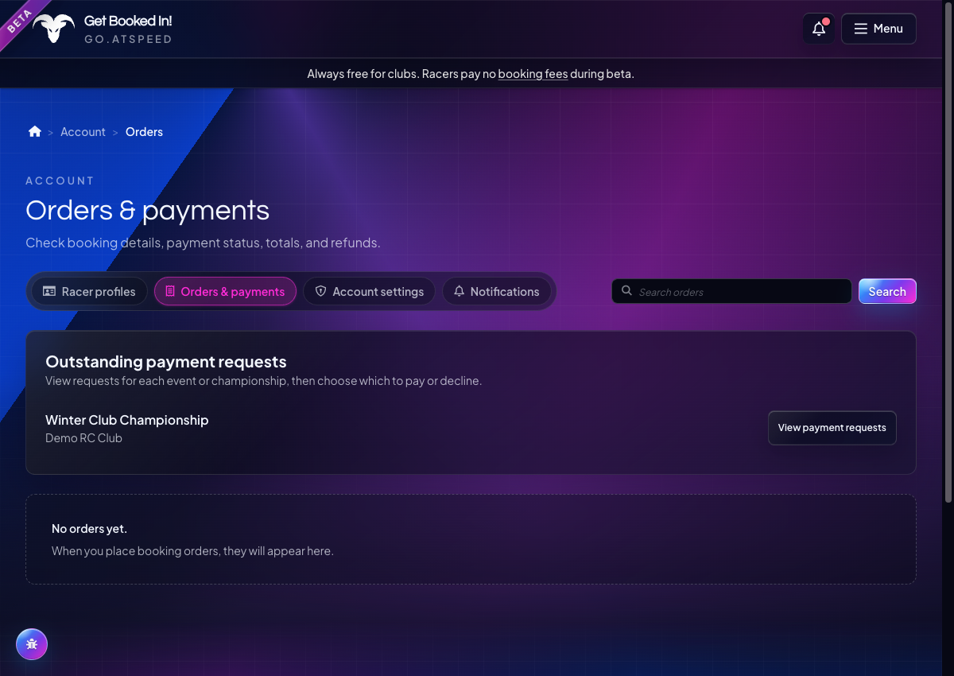Click the magnifier icon in search box

click(626, 291)
